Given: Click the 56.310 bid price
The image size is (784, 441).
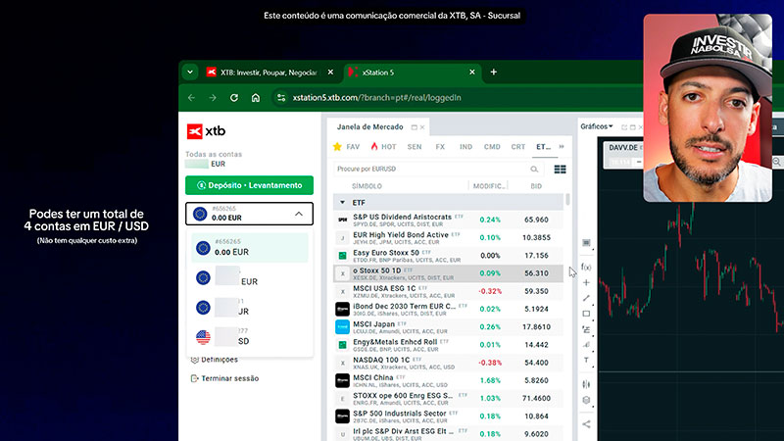Looking at the screenshot, I should coord(536,273).
